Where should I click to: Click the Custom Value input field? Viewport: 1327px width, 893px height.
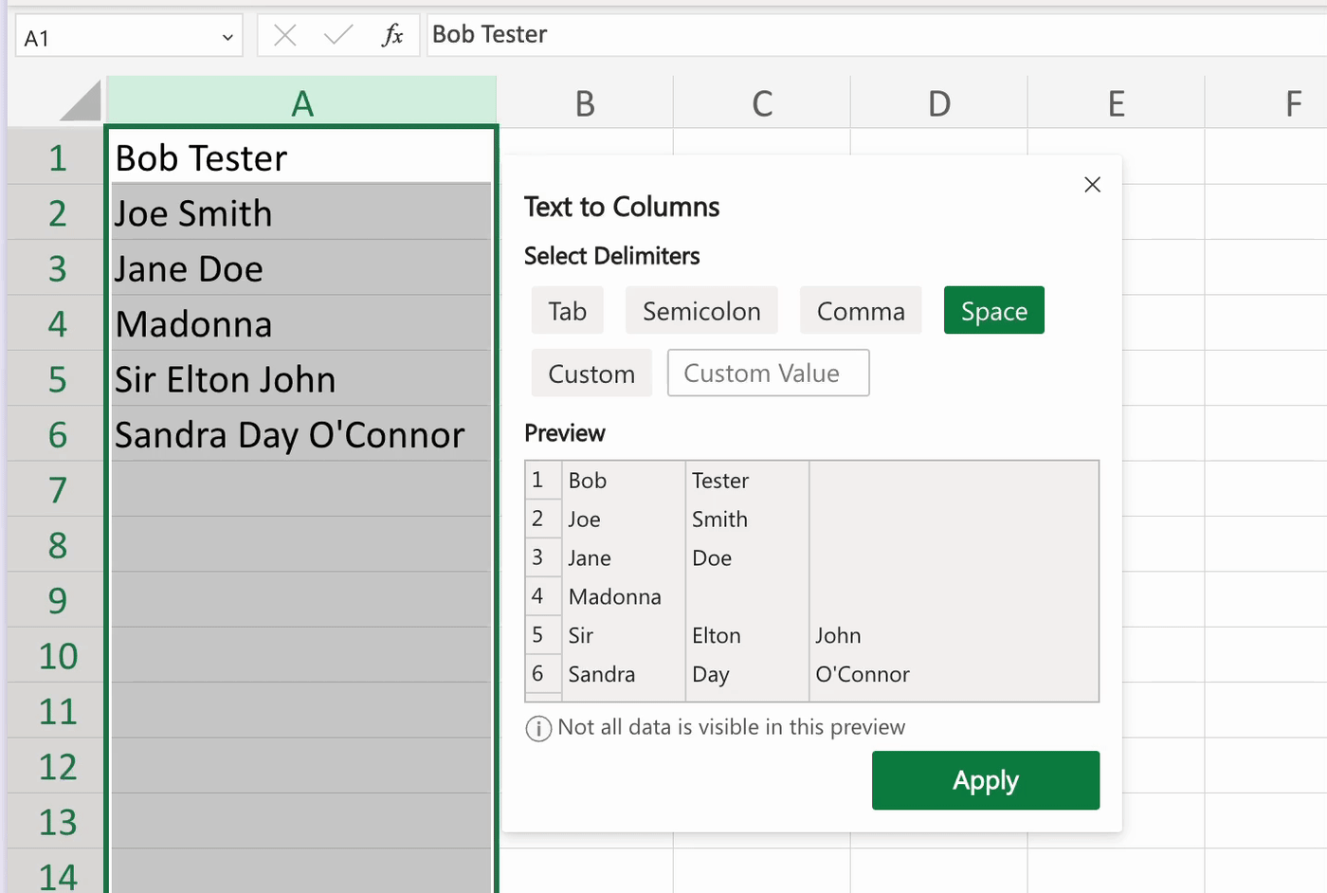(768, 374)
